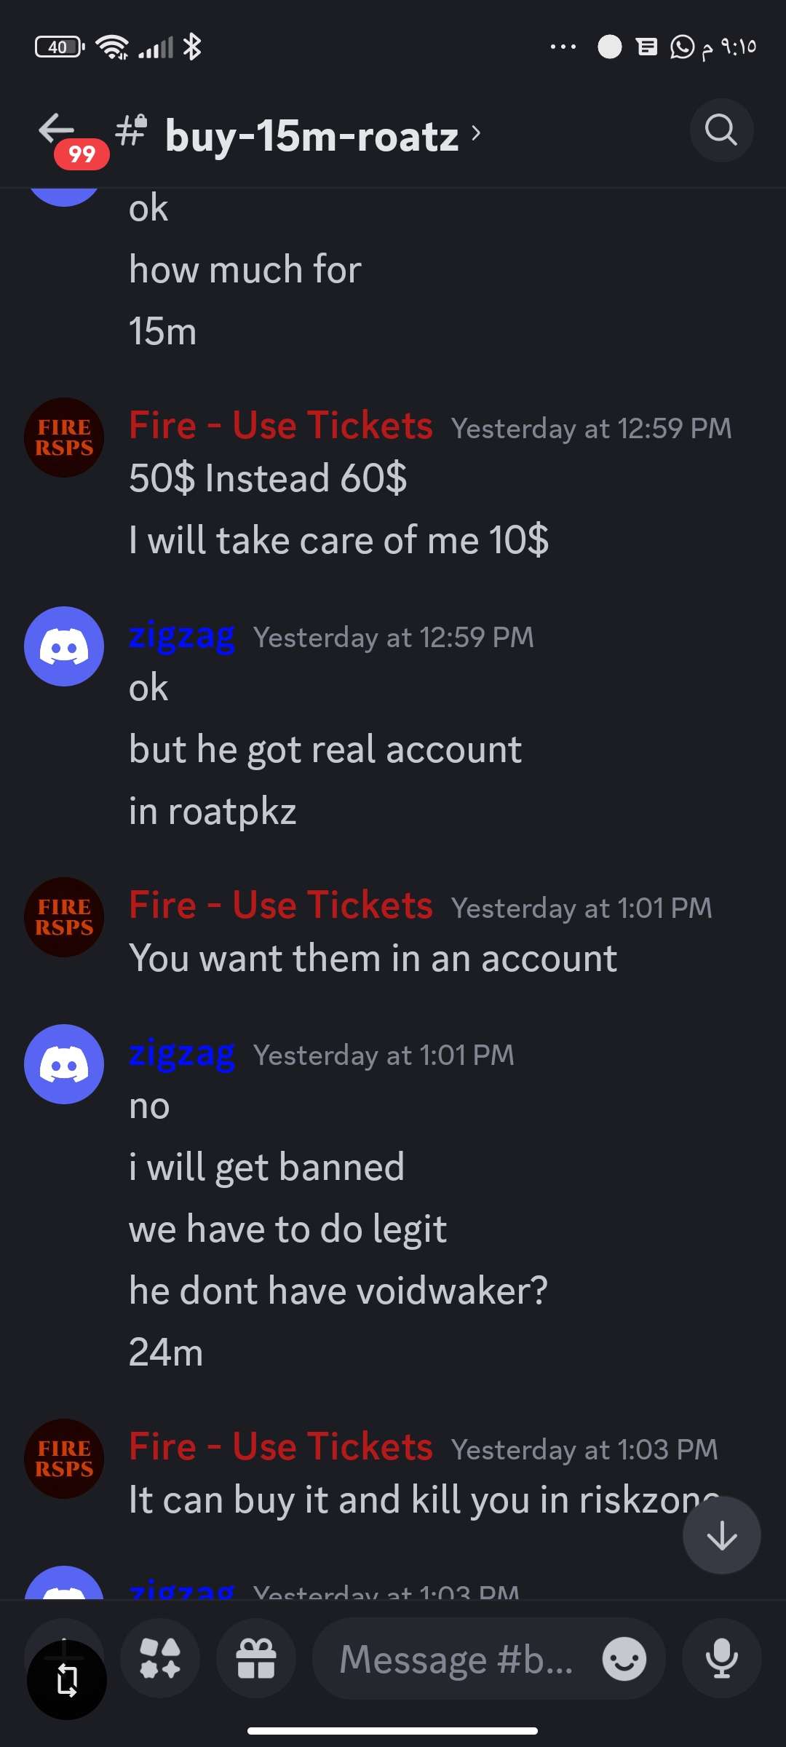Viewport: 786px width, 1747px height.
Task: Open zigzag's Discord avatar at 12:59 PM
Action: click(x=64, y=646)
